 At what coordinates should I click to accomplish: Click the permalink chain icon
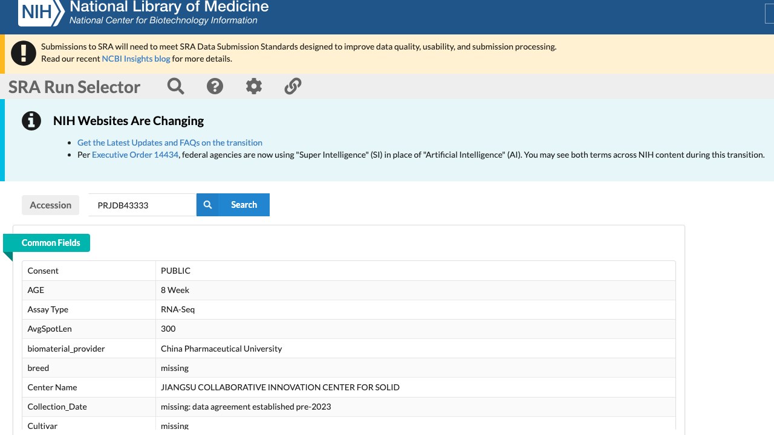coord(293,86)
